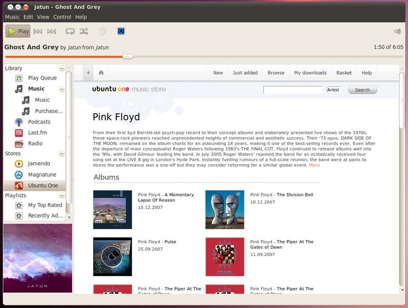Skip to the next track
This screenshot has width=408, height=308.
click(52, 31)
